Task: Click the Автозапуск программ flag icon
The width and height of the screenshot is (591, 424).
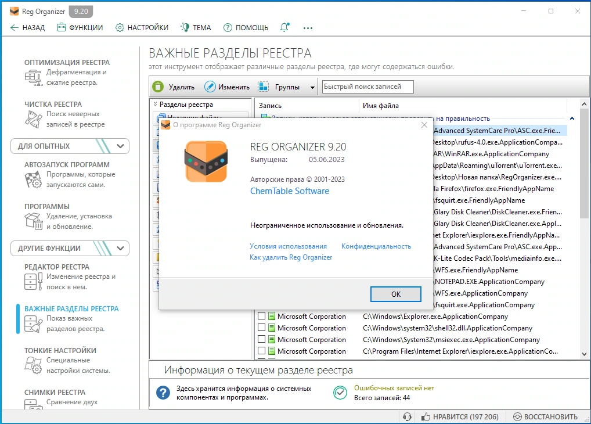Action: click(34, 179)
